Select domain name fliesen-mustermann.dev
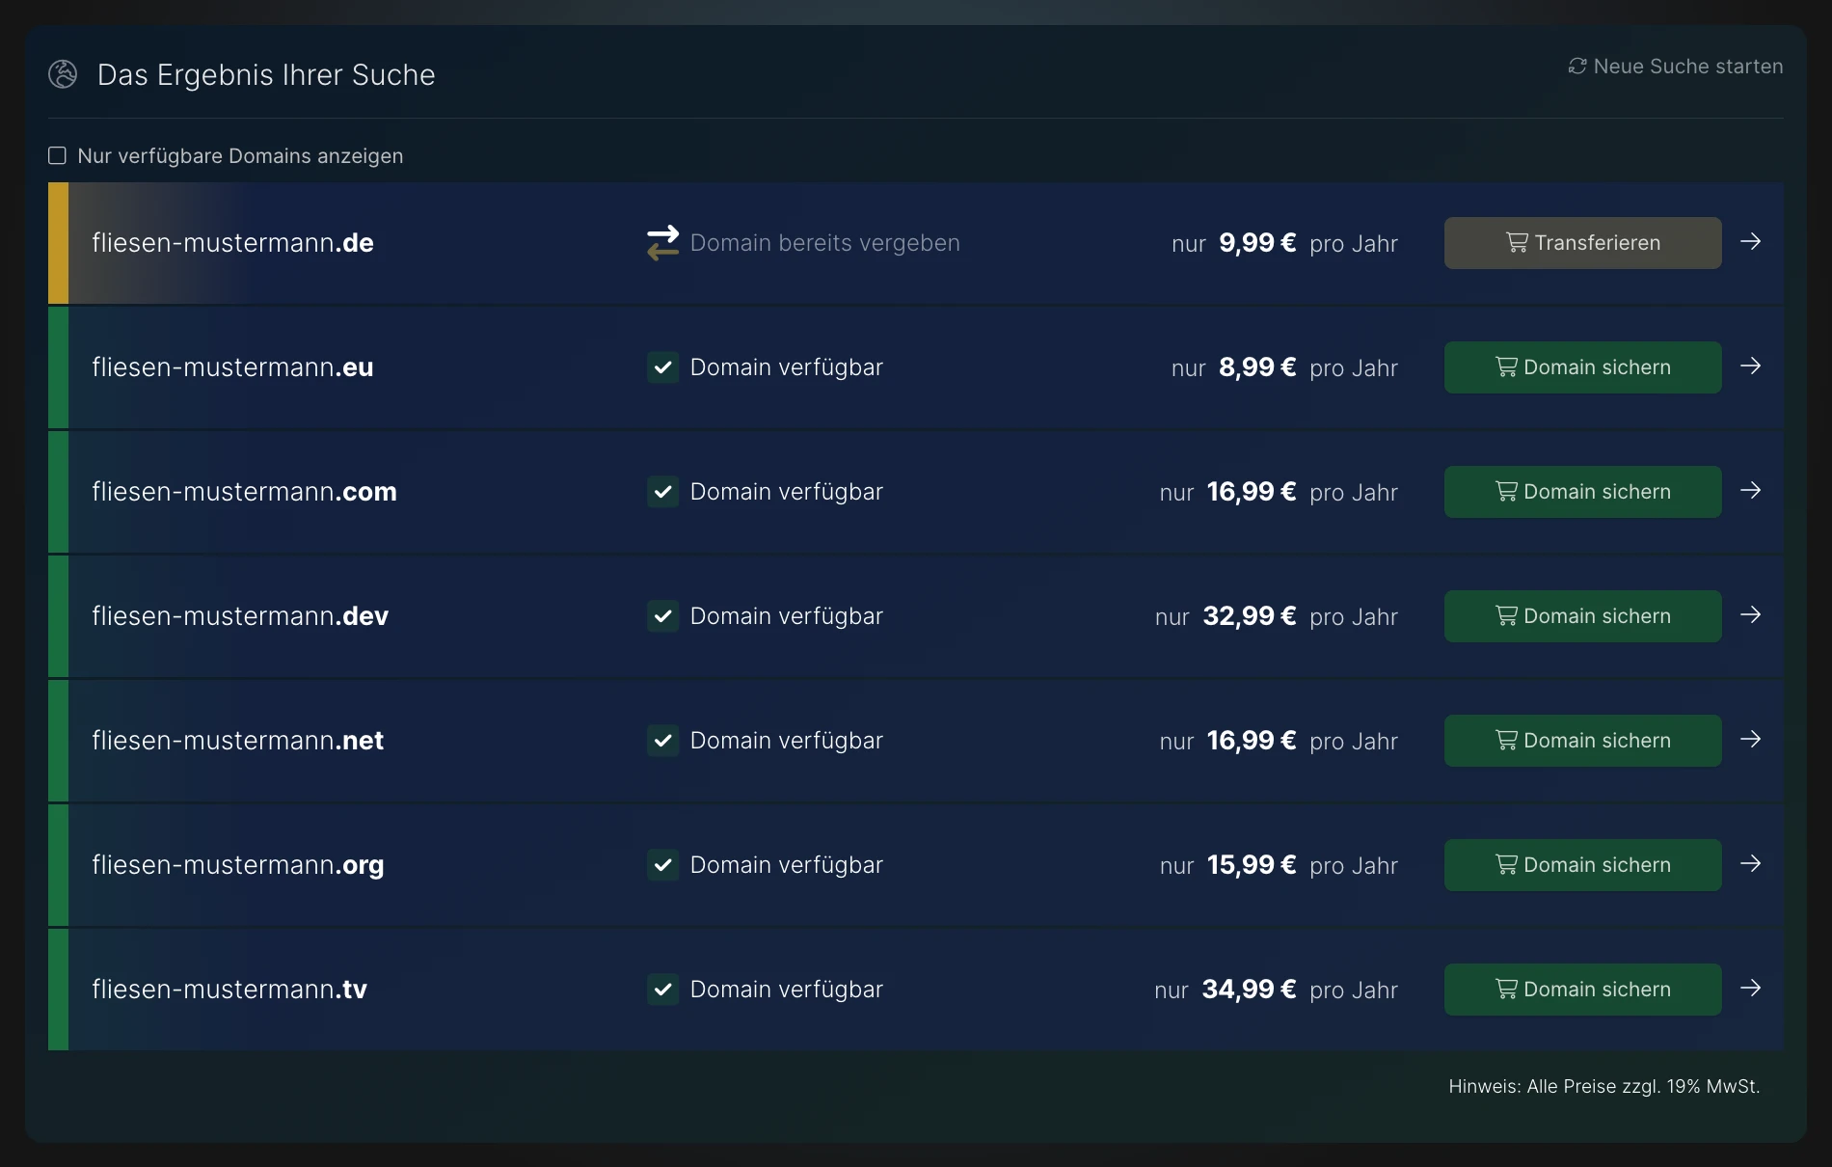Viewport: 1832px width, 1167px height. coord(240,616)
